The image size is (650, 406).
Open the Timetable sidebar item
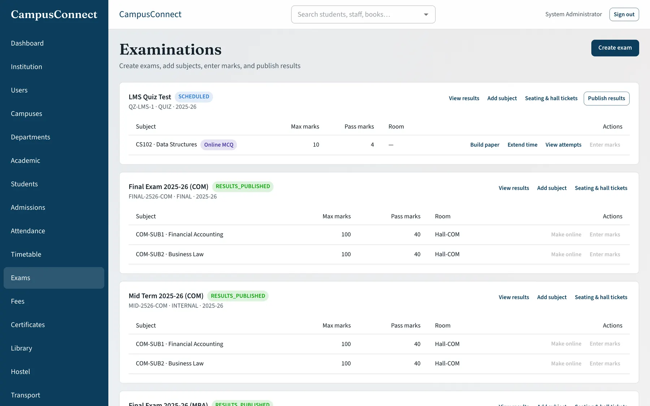click(x=54, y=254)
